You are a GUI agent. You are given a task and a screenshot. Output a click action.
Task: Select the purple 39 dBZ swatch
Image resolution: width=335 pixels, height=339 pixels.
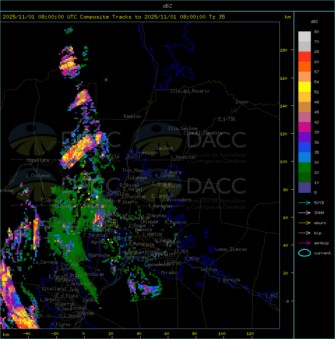[304, 137]
